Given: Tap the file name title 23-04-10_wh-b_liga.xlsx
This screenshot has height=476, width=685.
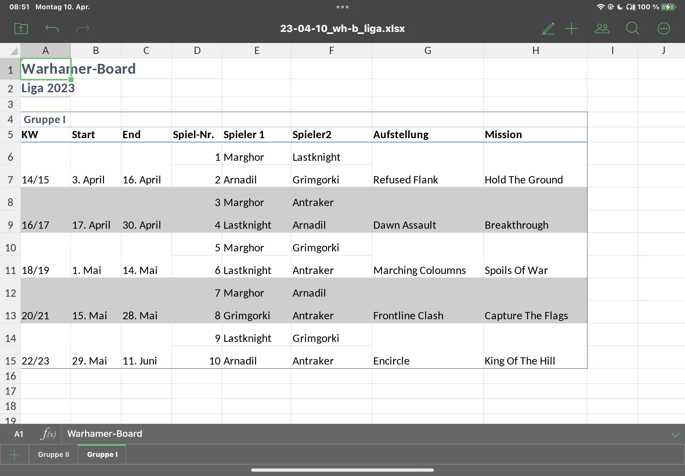Looking at the screenshot, I should [x=342, y=29].
